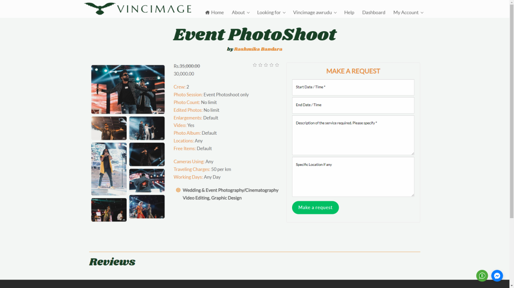The width and height of the screenshot is (514, 288).
Task: Rate five stars in the rating row
Action: [277, 65]
